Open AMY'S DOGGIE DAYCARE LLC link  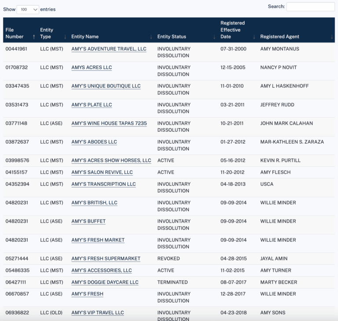click(x=105, y=282)
